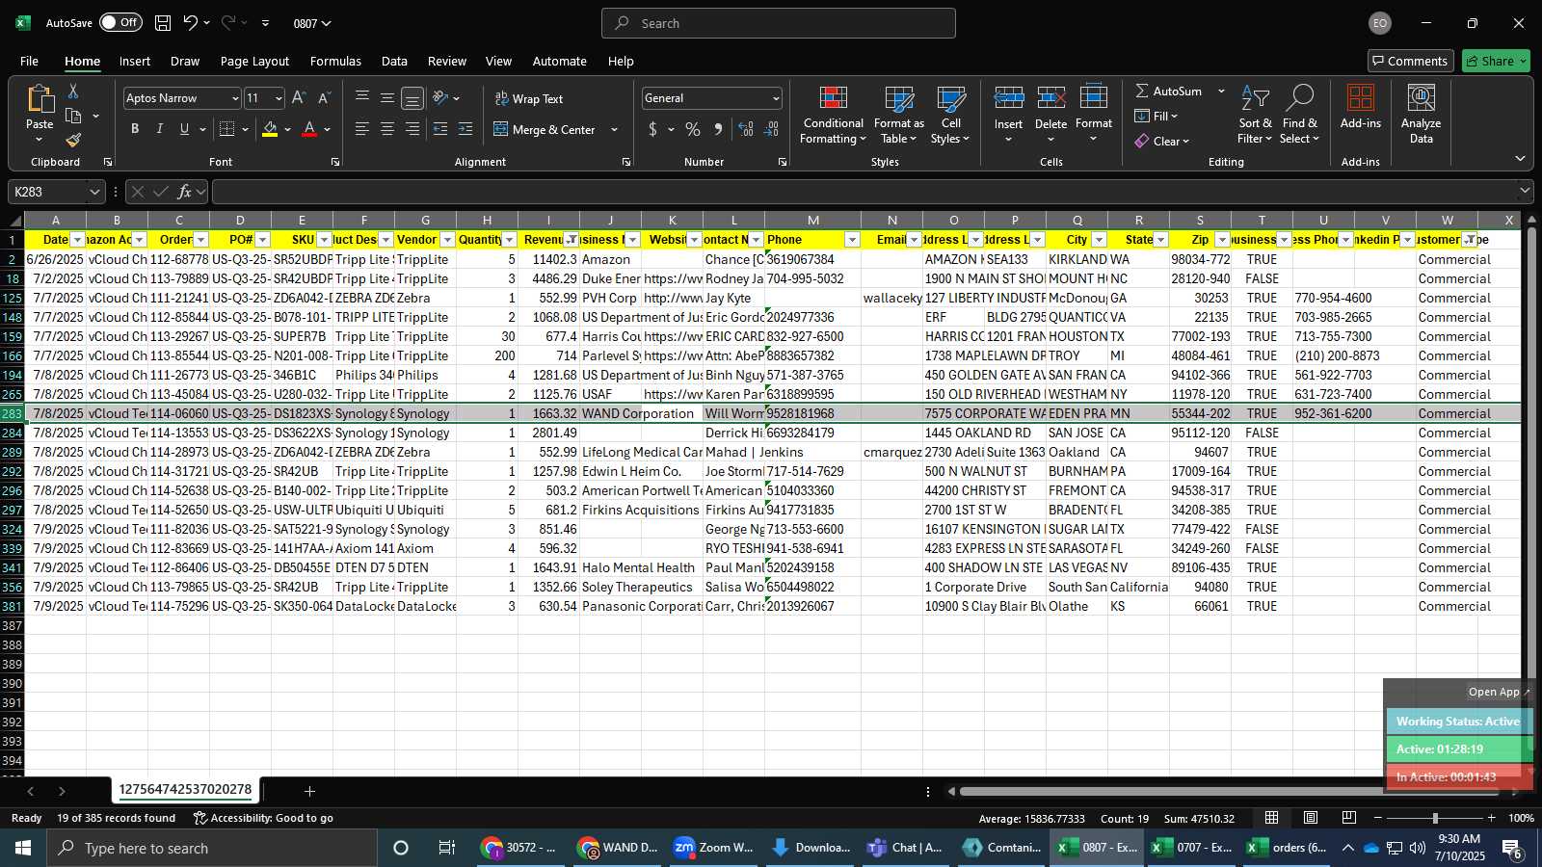Apply Italic formatting
Screen dimensions: 1542x867
[159, 129]
